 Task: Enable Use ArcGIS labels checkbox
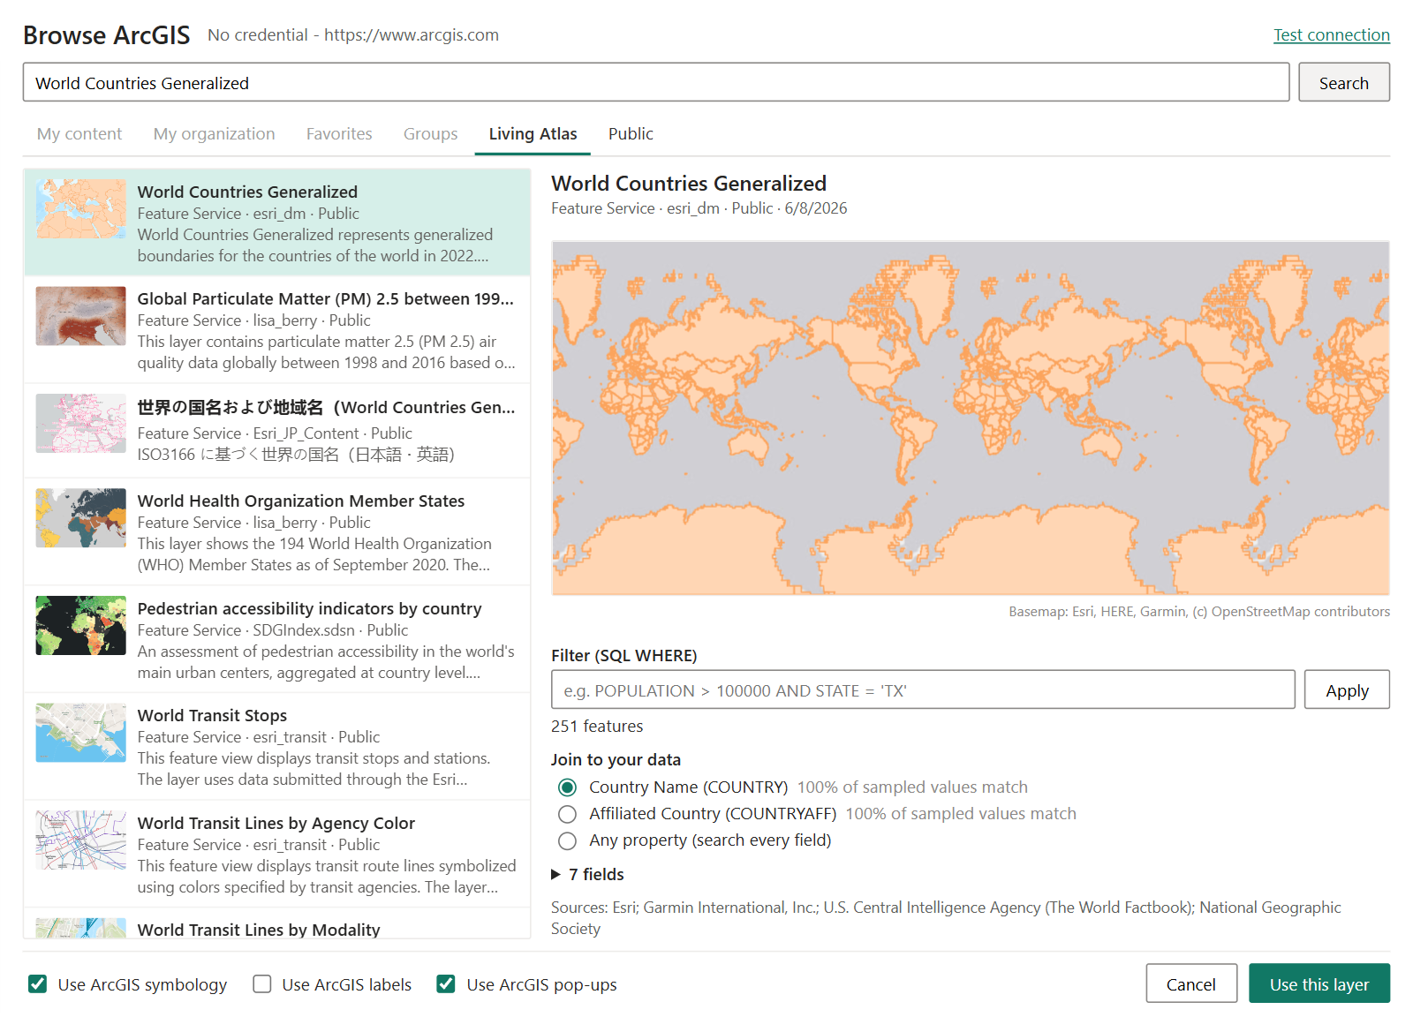tap(261, 983)
